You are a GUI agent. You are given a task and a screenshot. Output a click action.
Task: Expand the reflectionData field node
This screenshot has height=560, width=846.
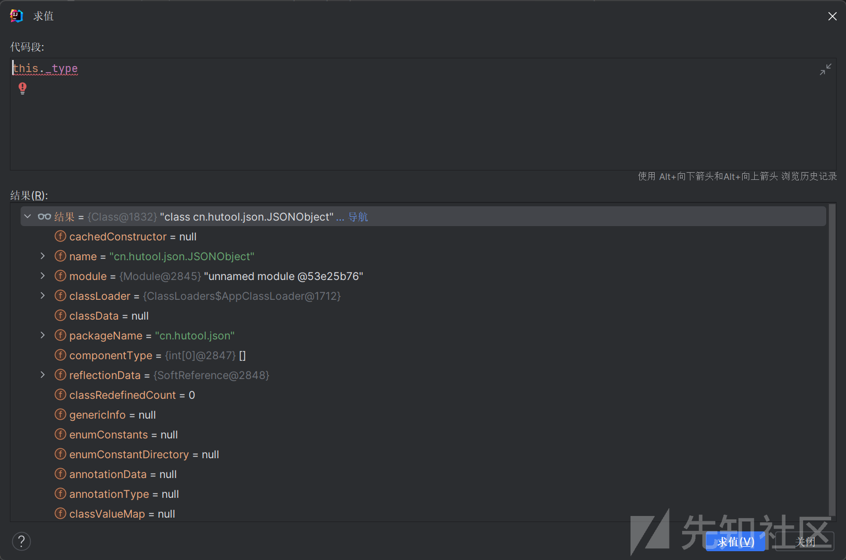tap(42, 375)
